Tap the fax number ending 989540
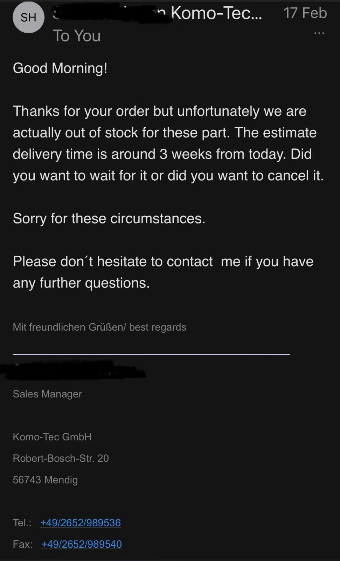The width and height of the screenshot is (340, 561). [82, 544]
